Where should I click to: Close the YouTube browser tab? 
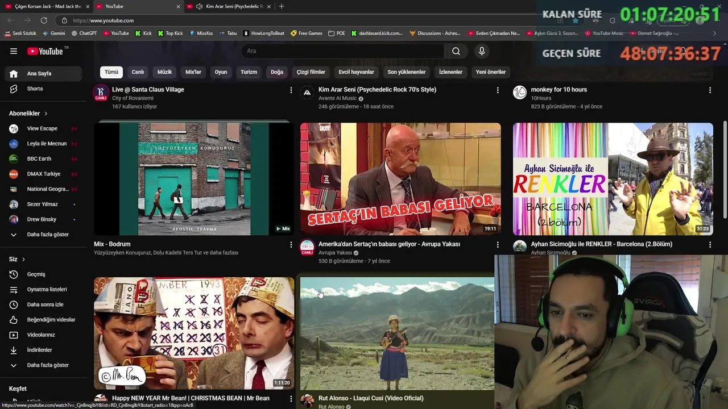pyautogui.click(x=178, y=6)
